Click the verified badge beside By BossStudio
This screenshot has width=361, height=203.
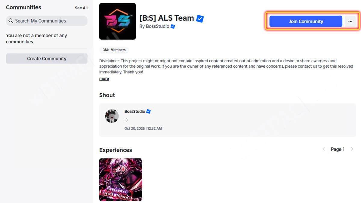(x=173, y=26)
